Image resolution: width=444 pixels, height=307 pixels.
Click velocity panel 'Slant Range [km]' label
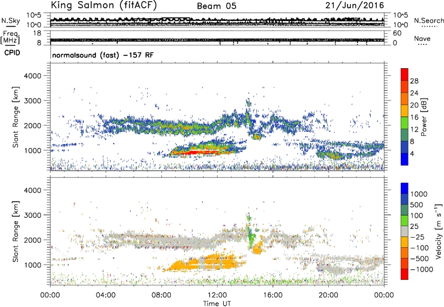[16, 231]
